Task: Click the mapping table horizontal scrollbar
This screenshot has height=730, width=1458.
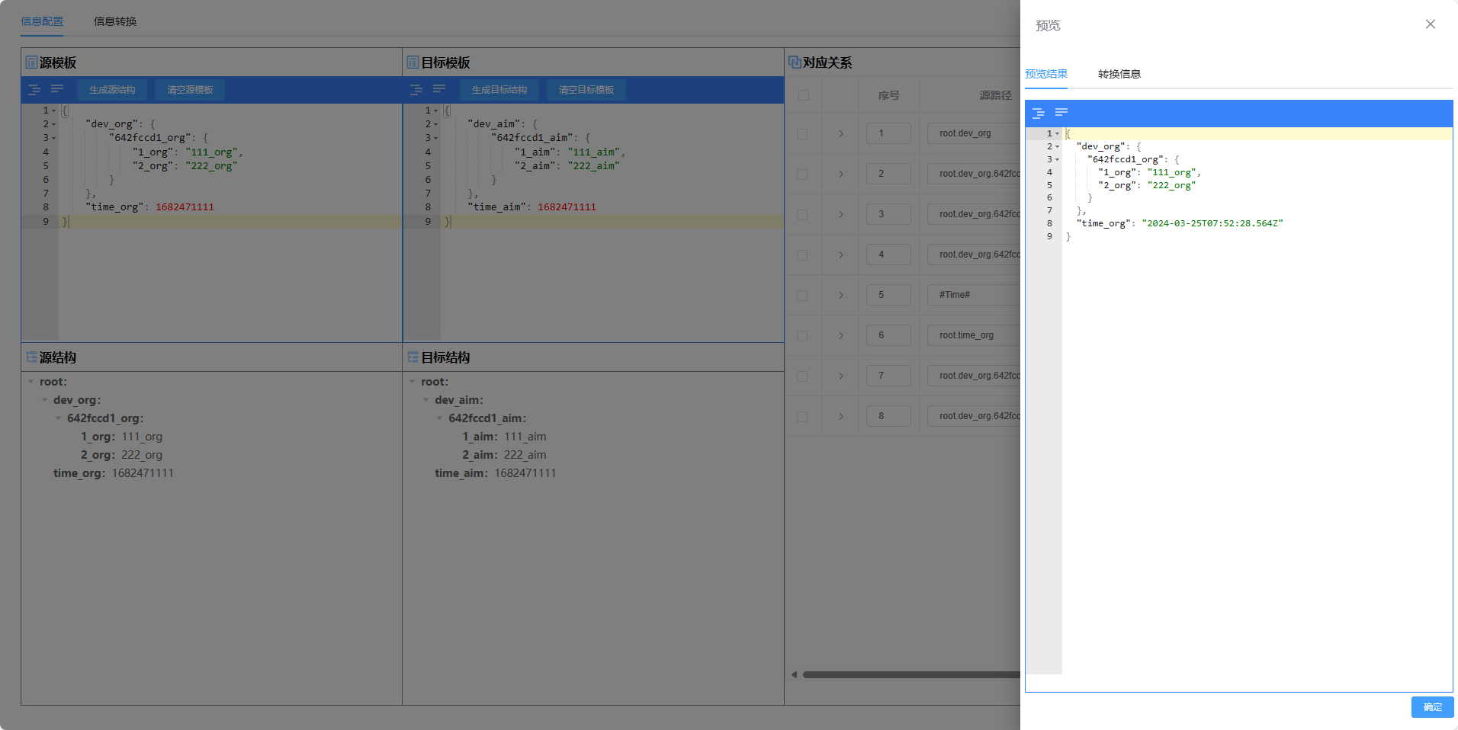Action: coord(907,674)
